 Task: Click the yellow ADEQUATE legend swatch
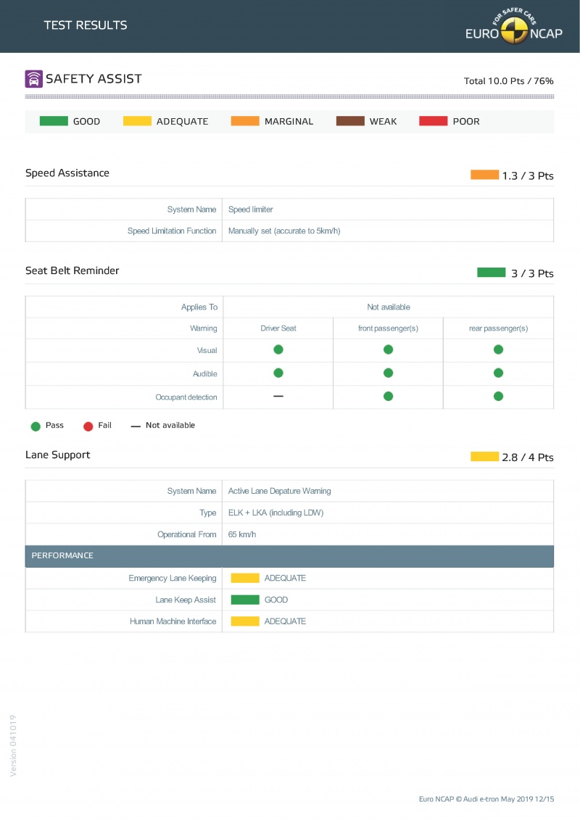click(137, 121)
